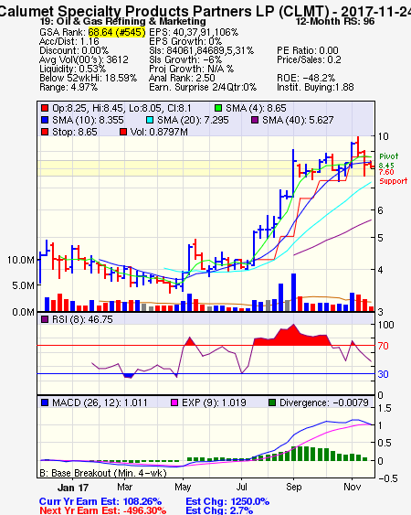This screenshot has width=411, height=515.
Task: Click the green Pivot 8.45 label
Action: click(388, 161)
